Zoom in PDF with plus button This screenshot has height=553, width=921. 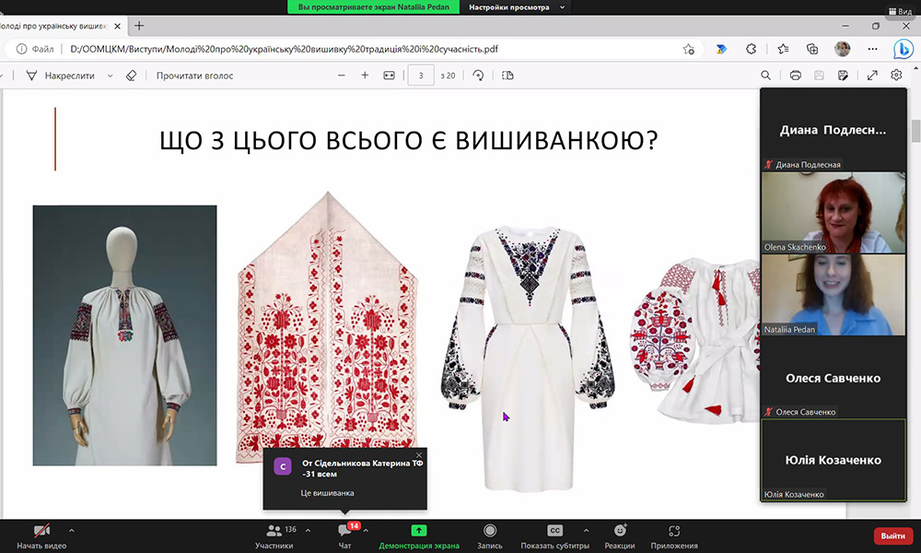click(365, 76)
